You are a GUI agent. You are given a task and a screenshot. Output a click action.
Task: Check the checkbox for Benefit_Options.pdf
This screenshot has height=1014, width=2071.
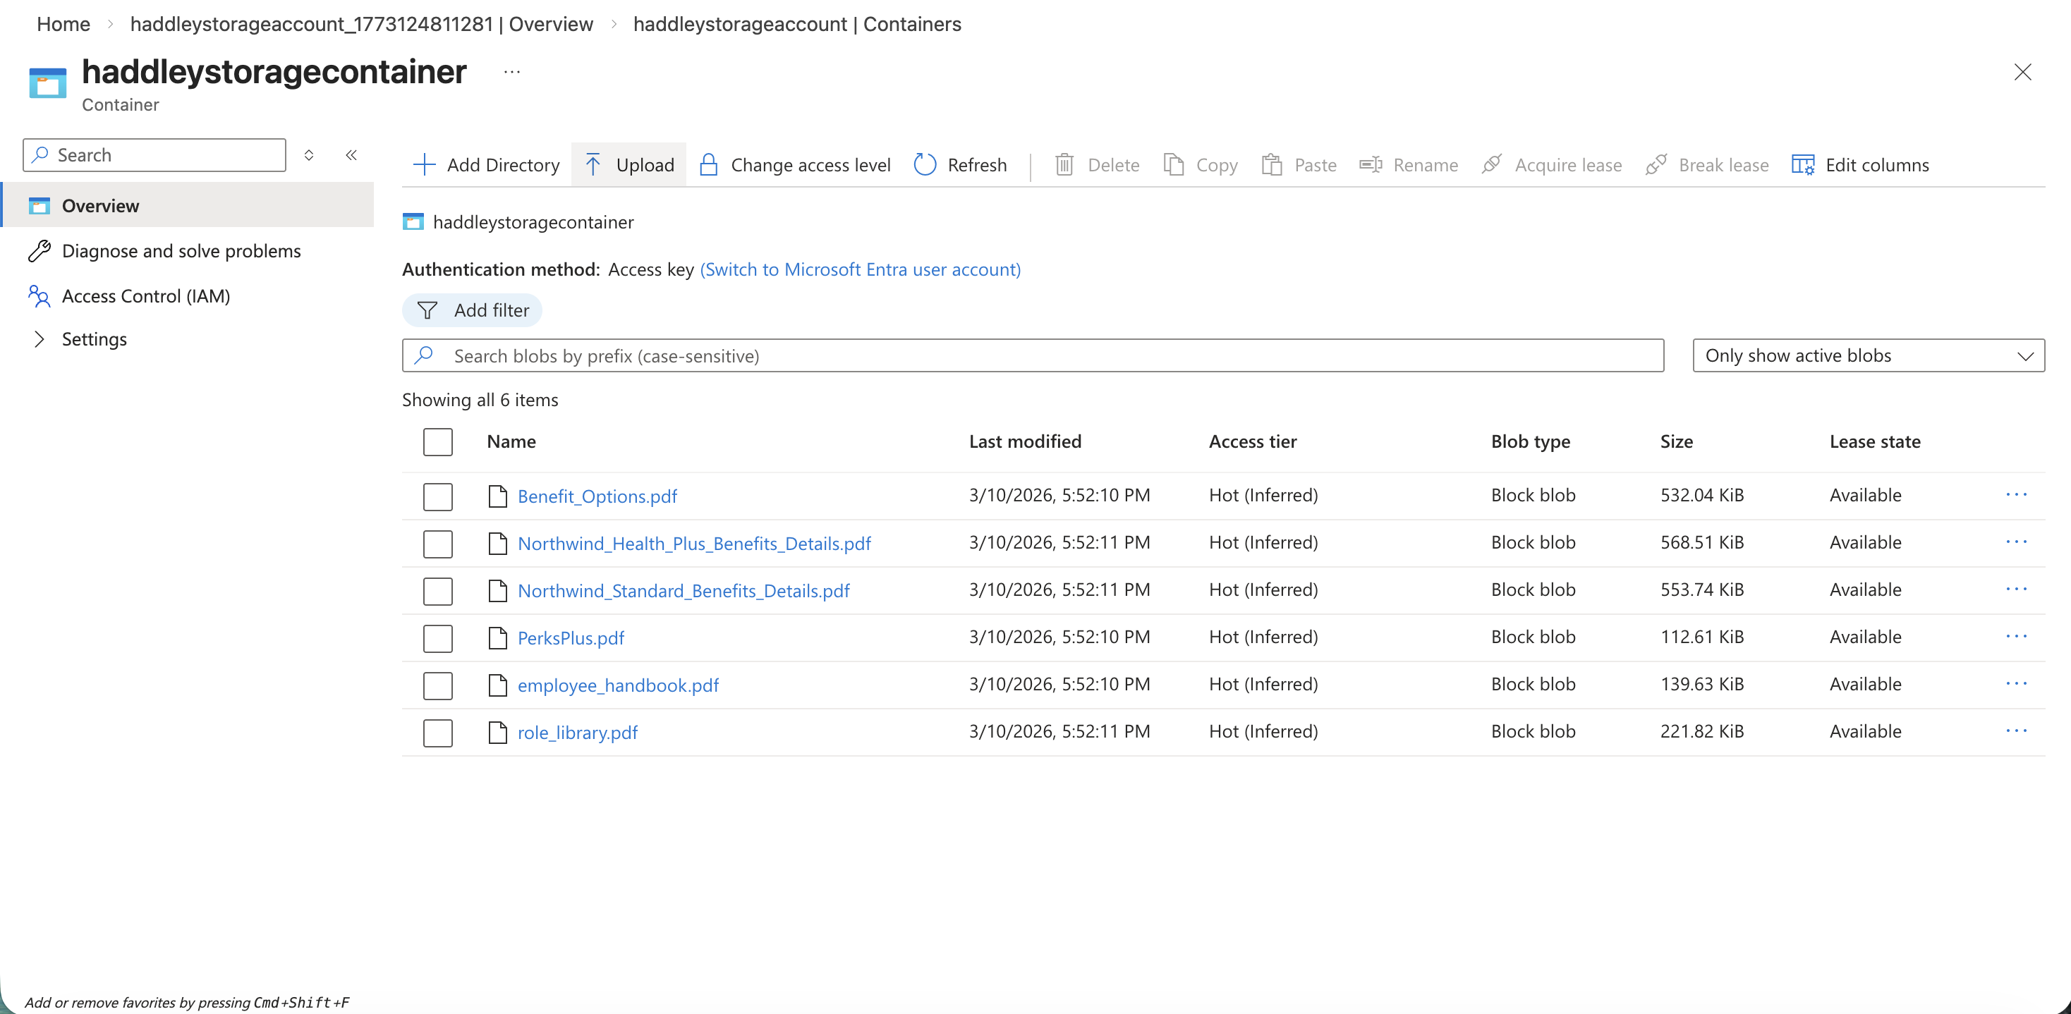tap(437, 496)
